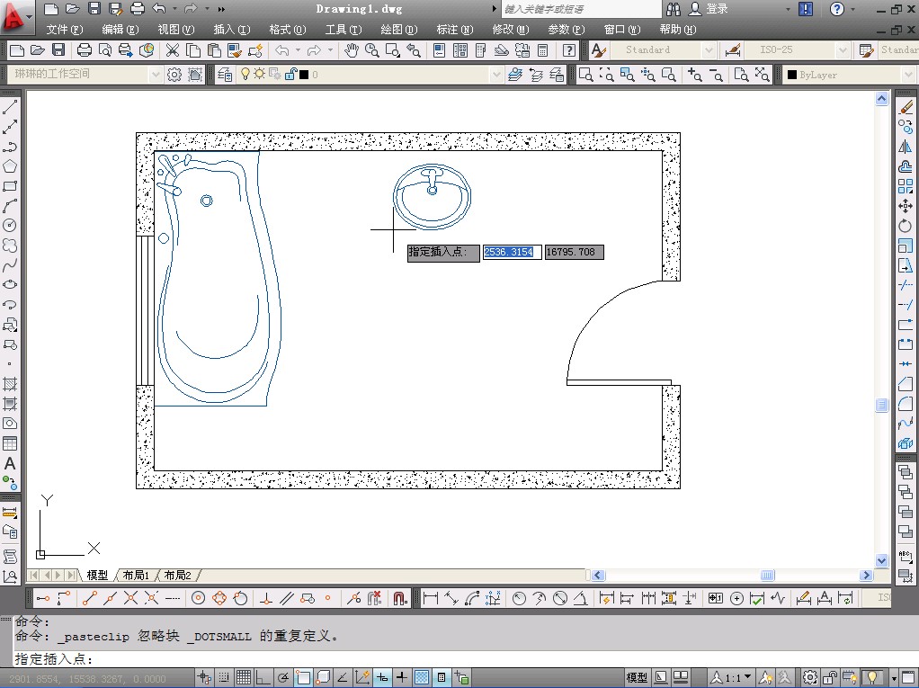919x688 pixels.
Task: Switch to the 布局1 layout tab
Action: click(x=136, y=576)
